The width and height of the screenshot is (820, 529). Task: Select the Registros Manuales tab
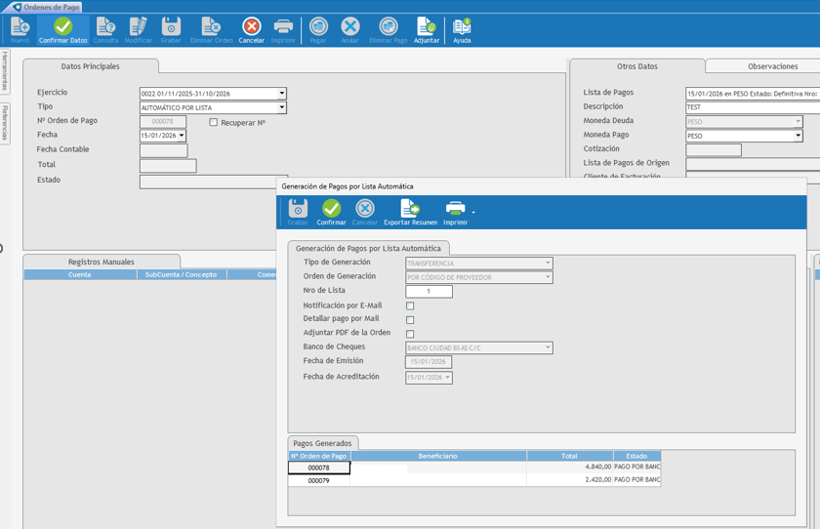pyautogui.click(x=102, y=262)
